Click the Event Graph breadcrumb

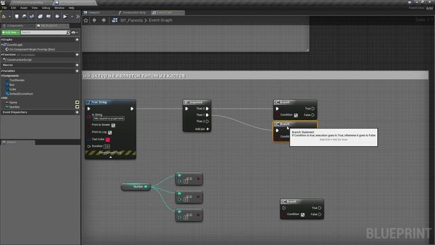click(160, 20)
